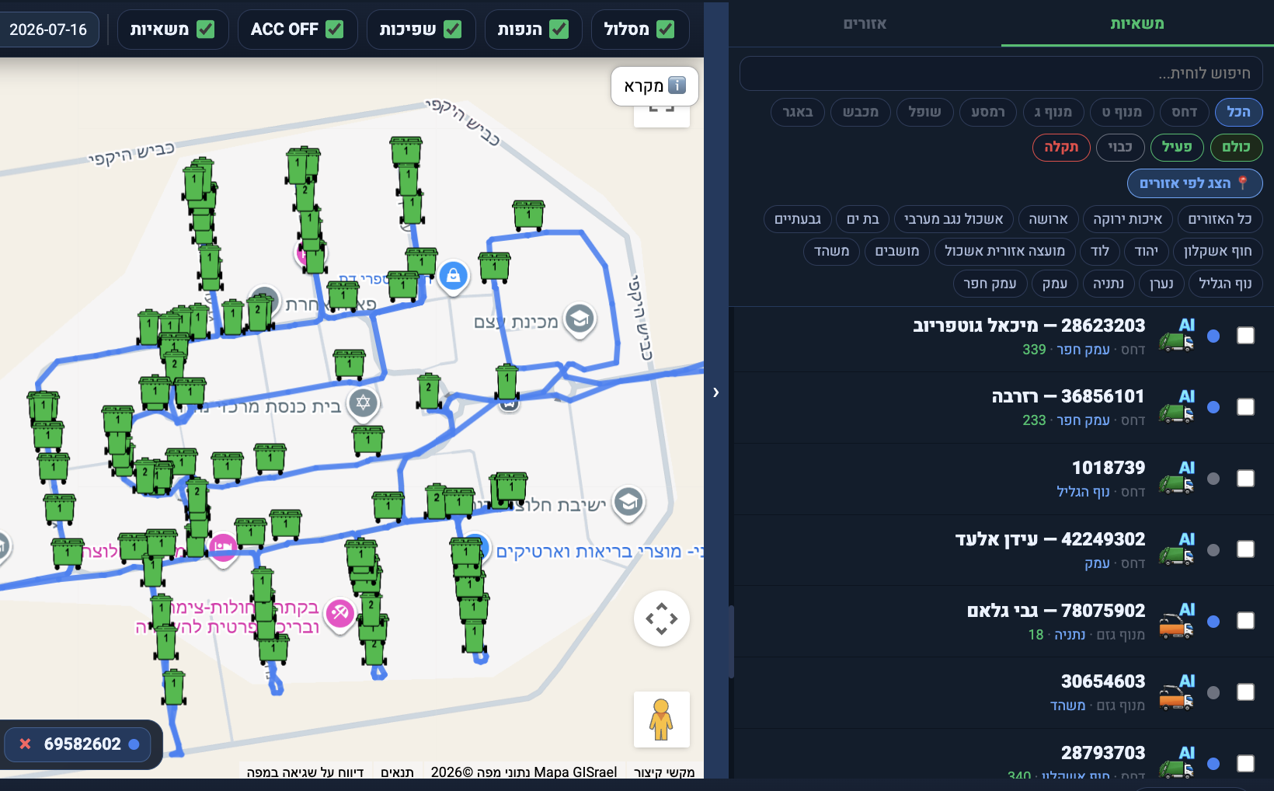The width and height of the screenshot is (1274, 791).
Task: Open Street View pegman on map
Action: click(661, 720)
